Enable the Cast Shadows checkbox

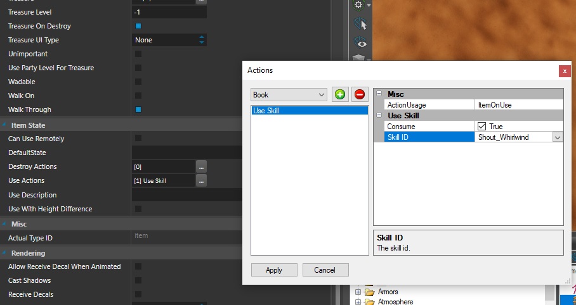coord(138,280)
